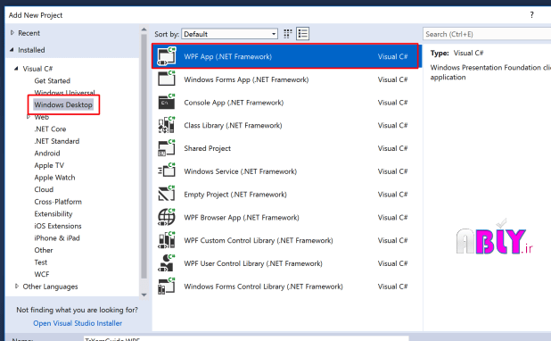
Task: Click the Class Library template icon
Action: (x=167, y=125)
